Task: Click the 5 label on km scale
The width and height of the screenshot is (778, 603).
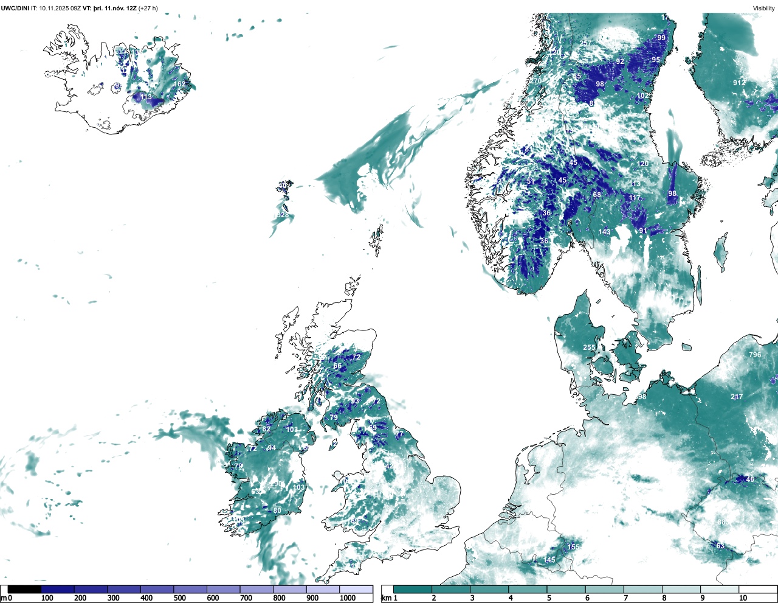Action: pos(549,598)
